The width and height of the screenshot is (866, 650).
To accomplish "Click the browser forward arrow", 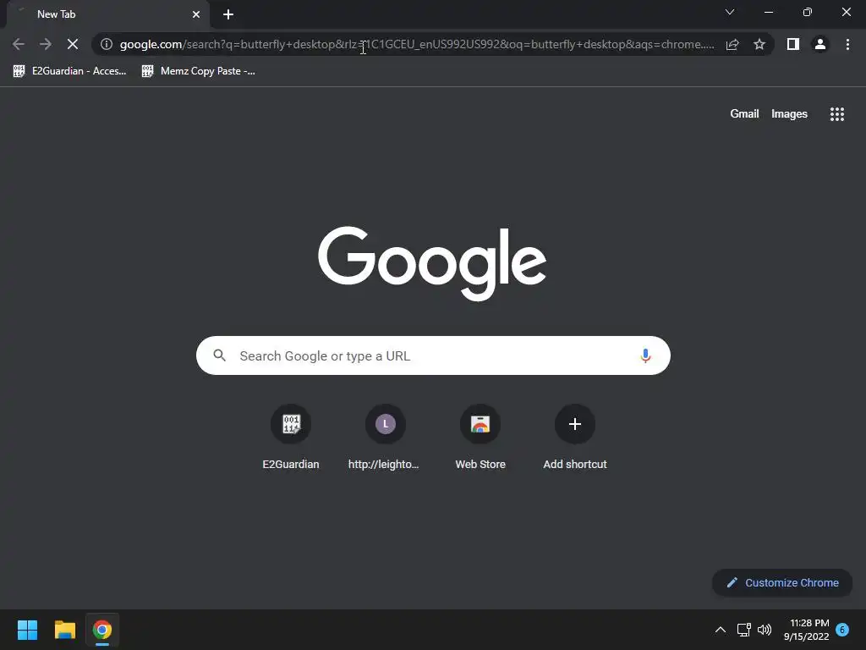I will pos(46,44).
